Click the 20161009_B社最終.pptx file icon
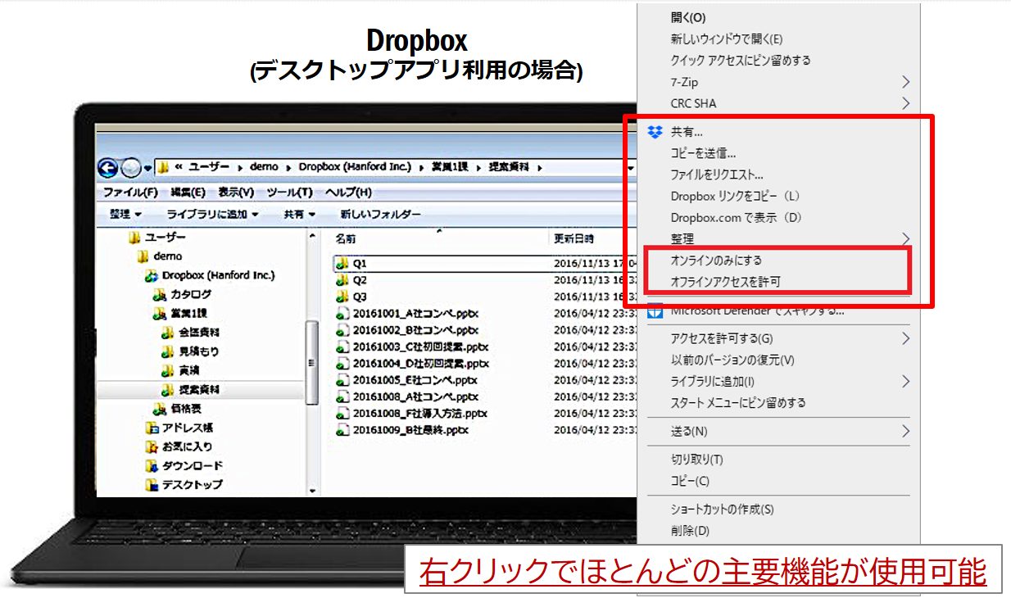1011x598 pixels. pyautogui.click(x=342, y=430)
